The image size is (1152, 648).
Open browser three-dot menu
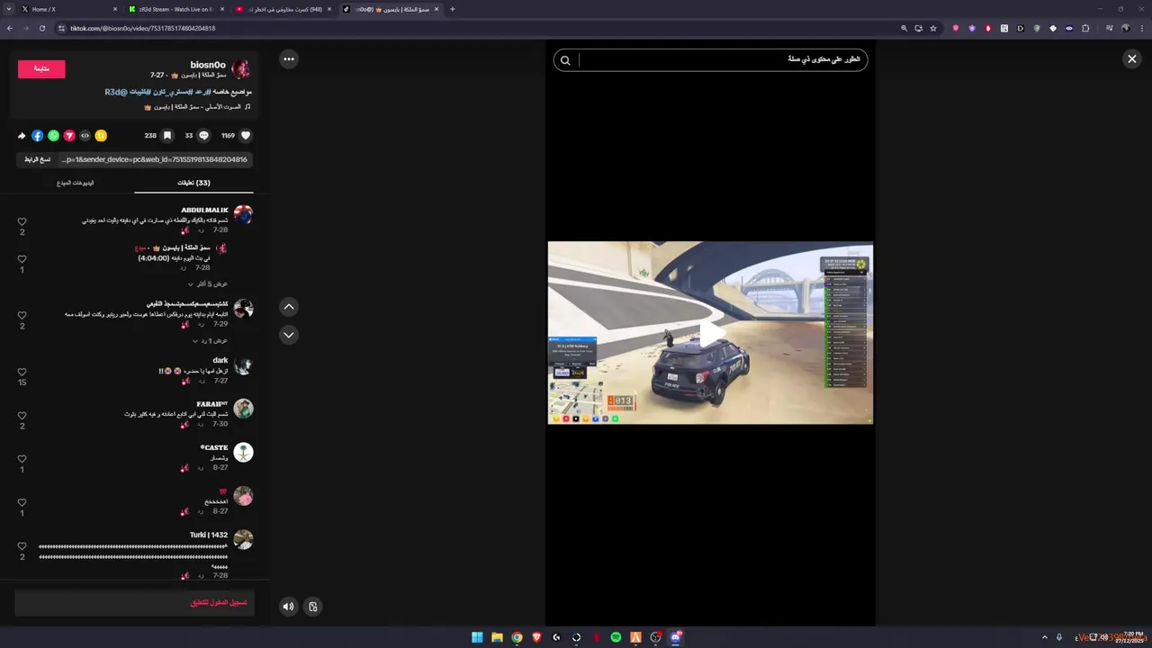pyautogui.click(x=1142, y=28)
